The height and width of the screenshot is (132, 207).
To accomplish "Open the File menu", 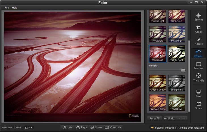I will (x=7, y=8).
